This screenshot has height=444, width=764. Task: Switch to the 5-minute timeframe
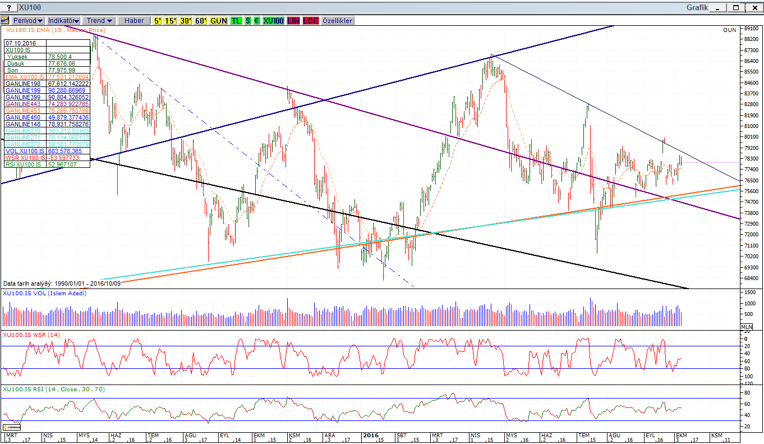157,21
